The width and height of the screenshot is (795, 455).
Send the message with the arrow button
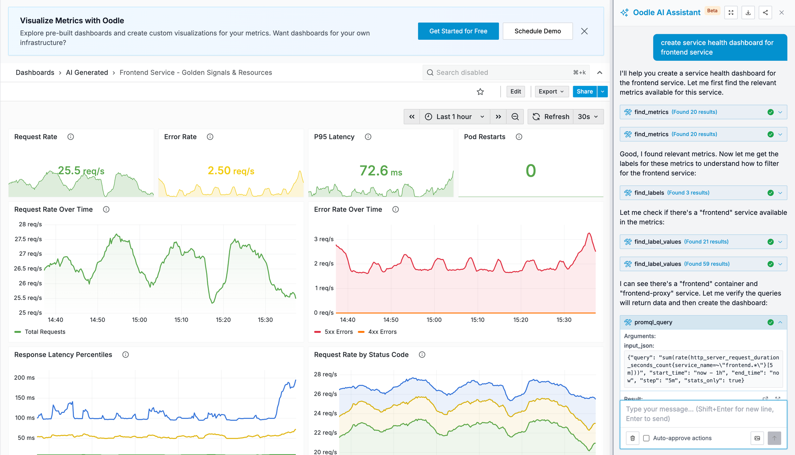774,438
